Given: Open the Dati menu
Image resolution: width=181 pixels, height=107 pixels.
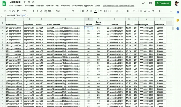Looking at the screenshot, I should coord(57,6).
